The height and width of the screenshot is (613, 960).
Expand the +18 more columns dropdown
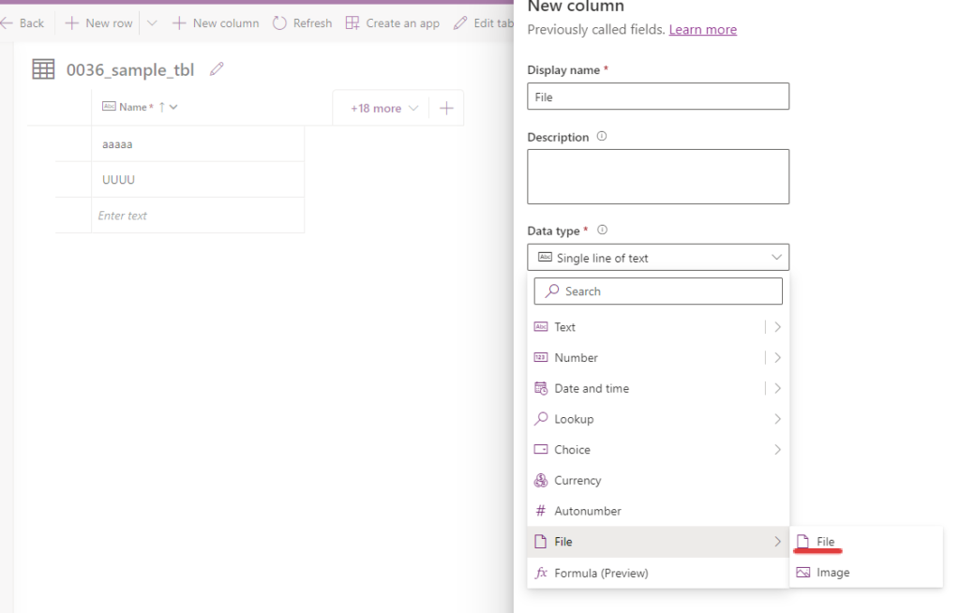click(x=383, y=109)
